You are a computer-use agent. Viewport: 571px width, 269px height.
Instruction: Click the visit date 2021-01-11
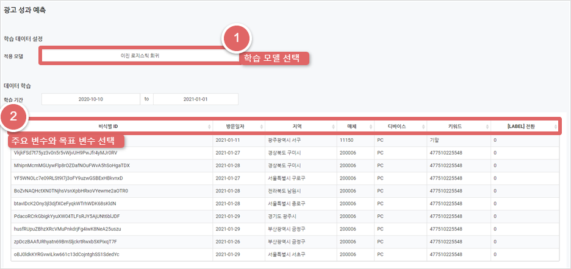click(x=228, y=140)
